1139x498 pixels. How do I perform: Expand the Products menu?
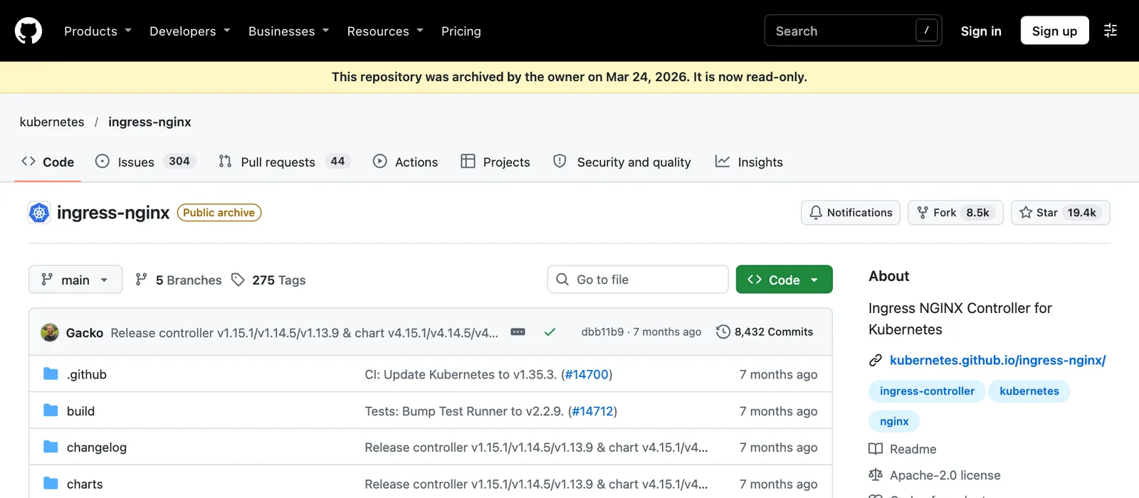tap(98, 31)
